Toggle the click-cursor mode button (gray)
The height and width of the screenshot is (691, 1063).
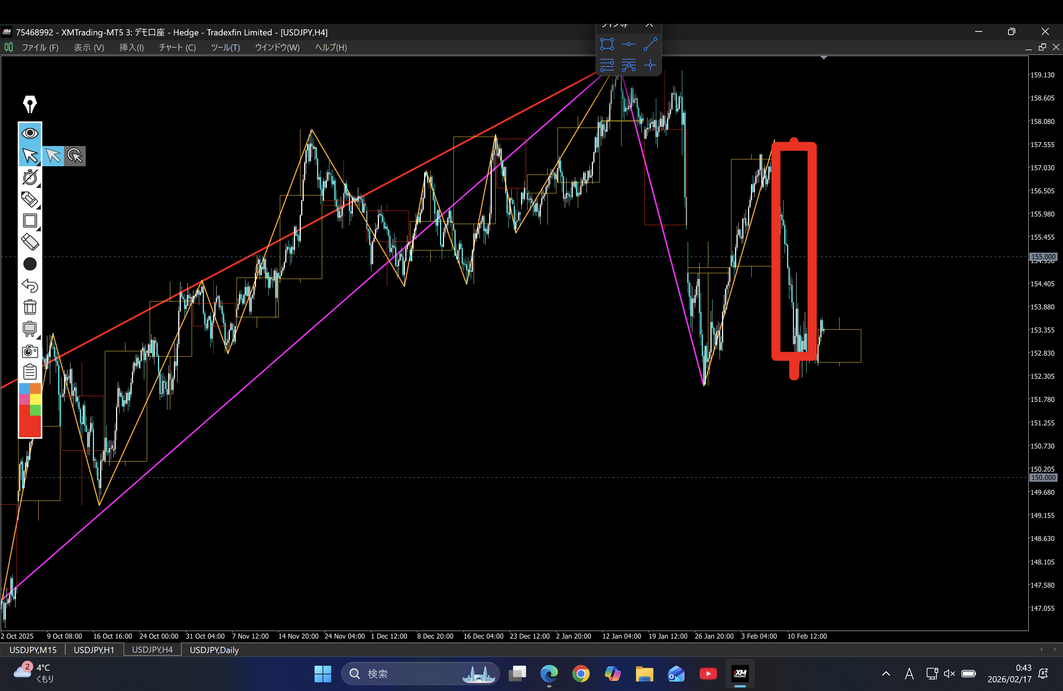point(74,156)
